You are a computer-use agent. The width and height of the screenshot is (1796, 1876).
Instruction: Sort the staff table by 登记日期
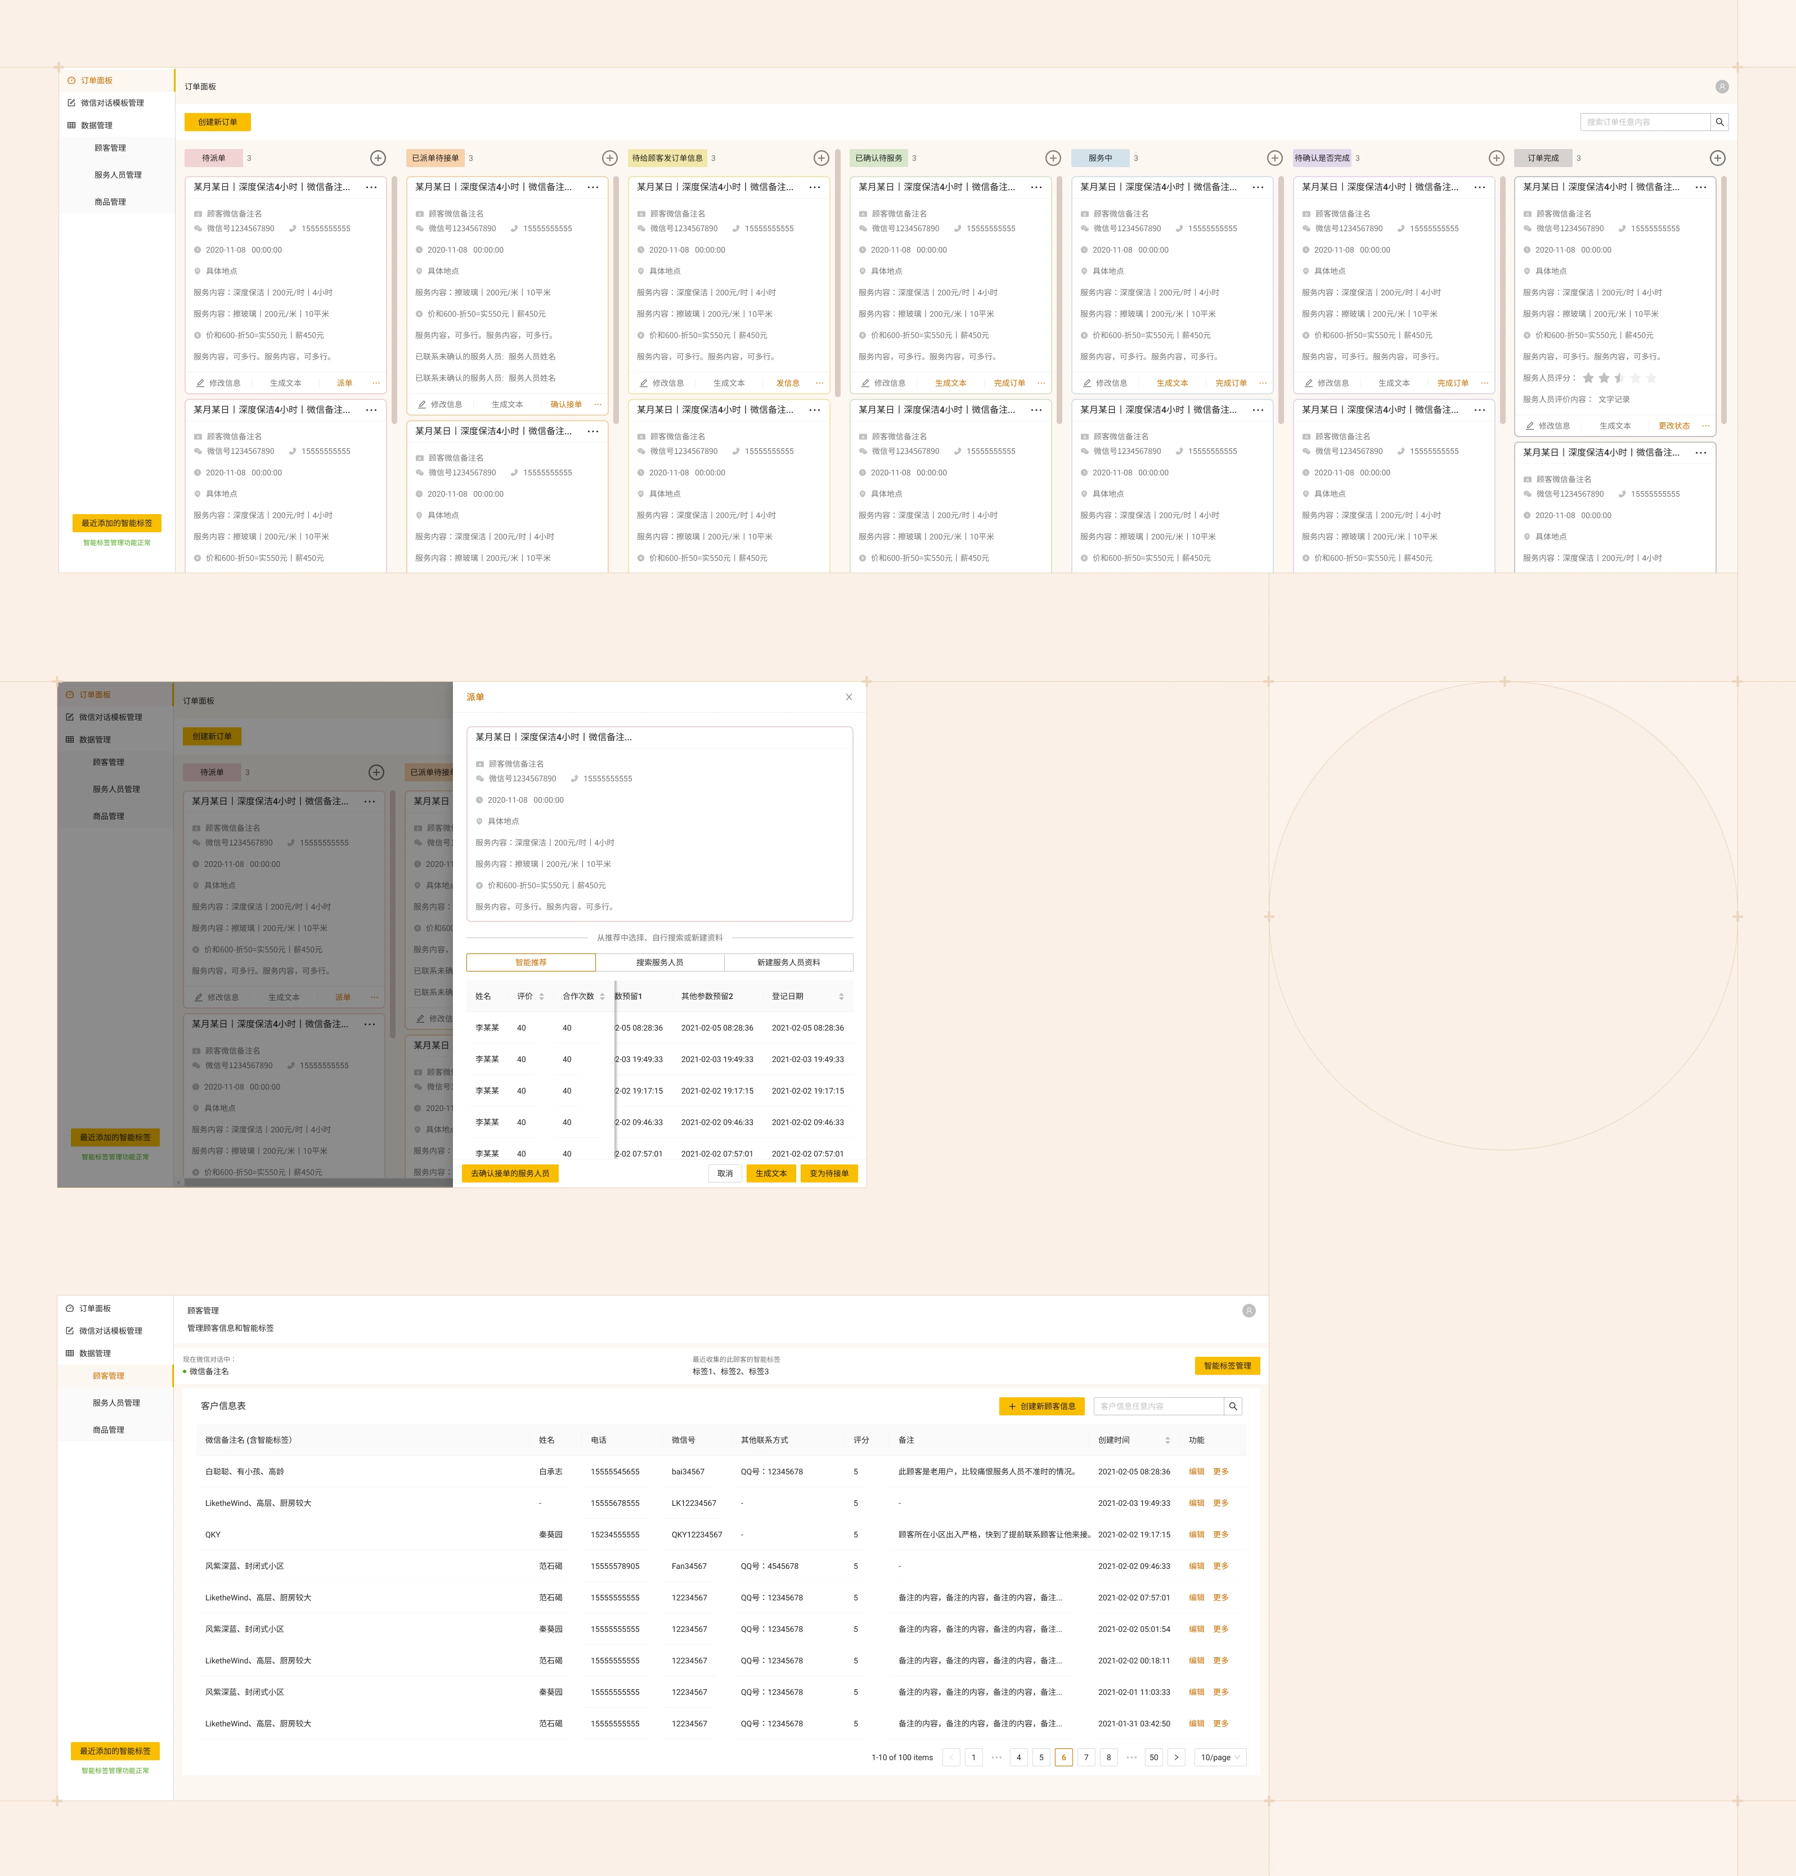841,996
